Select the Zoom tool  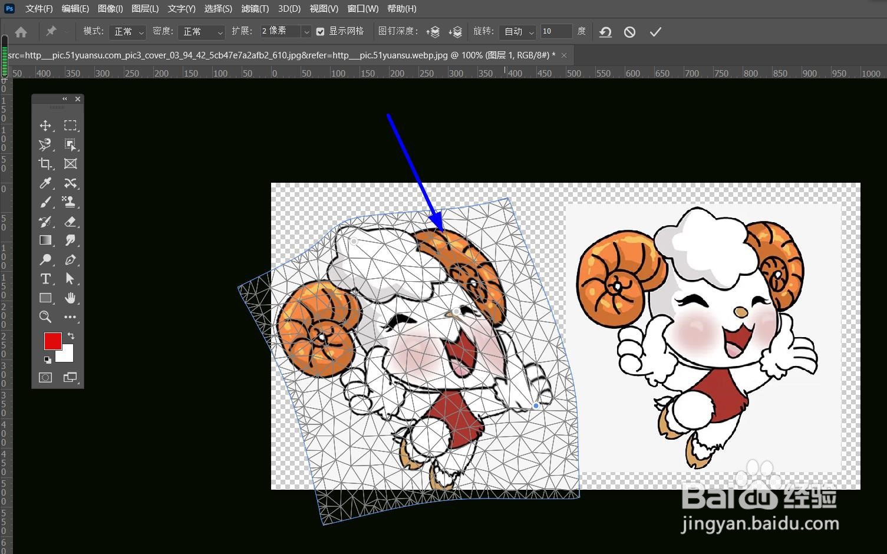[x=45, y=317]
